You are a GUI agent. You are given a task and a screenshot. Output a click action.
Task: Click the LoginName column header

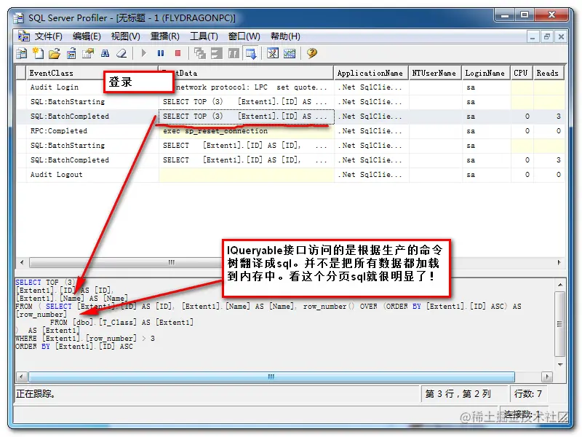(x=486, y=74)
